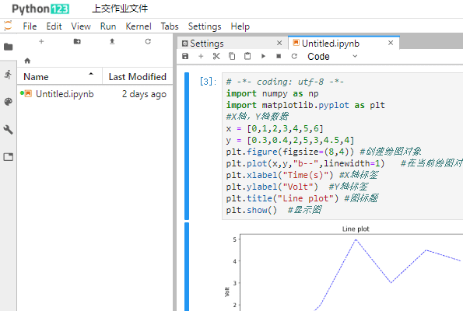Click the blue collapser bar beside code cell
463x311 pixels.
tap(187, 146)
